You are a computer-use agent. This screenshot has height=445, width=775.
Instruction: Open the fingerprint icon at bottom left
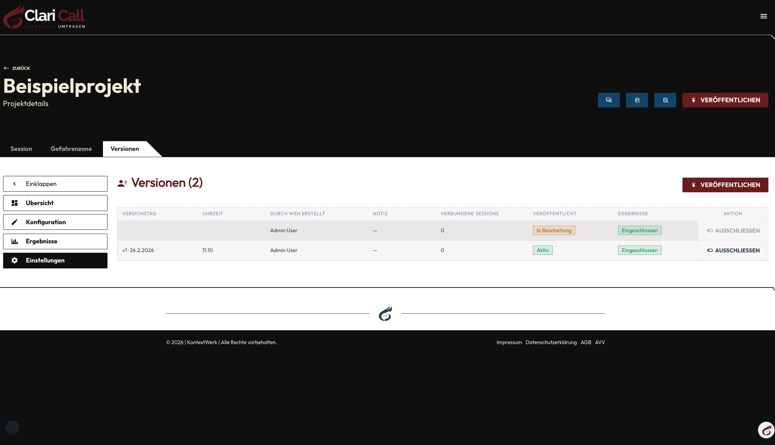point(13,428)
